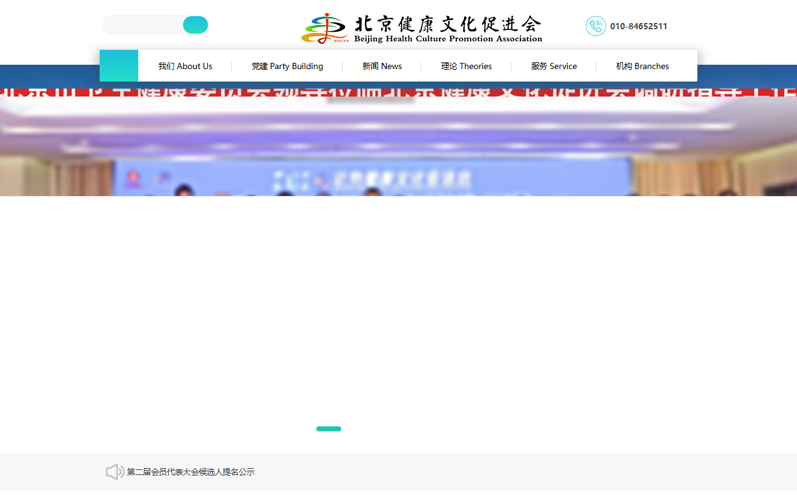The width and height of the screenshot is (797, 498).
Task: Open the 党建 Party Building menu
Action: coord(287,66)
